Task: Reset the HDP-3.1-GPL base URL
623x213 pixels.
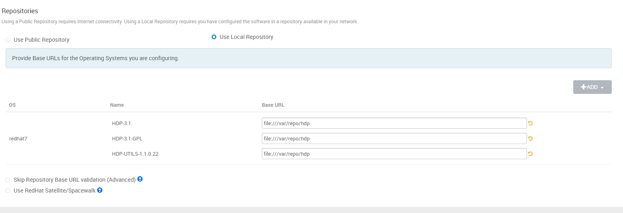Action: pos(530,139)
